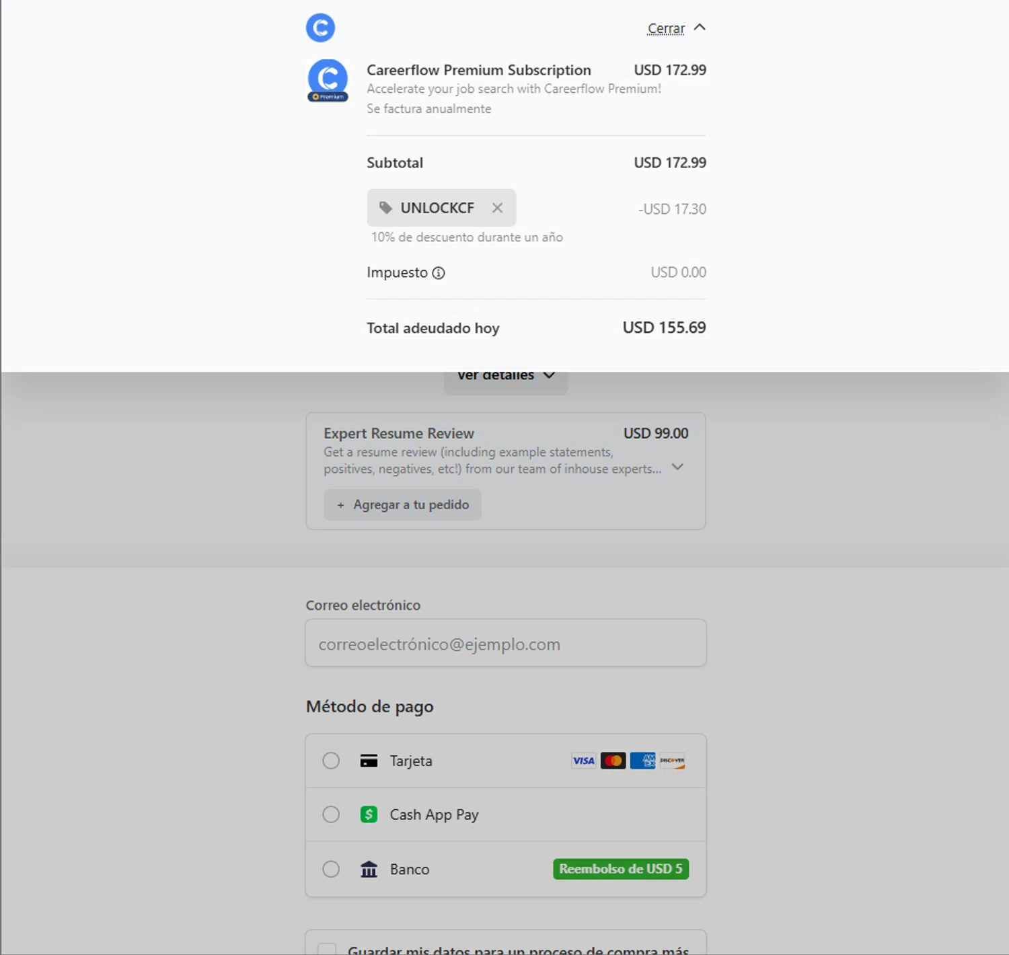Screen dimensions: 1009x955
Task: Click the Se factura anualmente text
Action: pyautogui.click(x=428, y=109)
